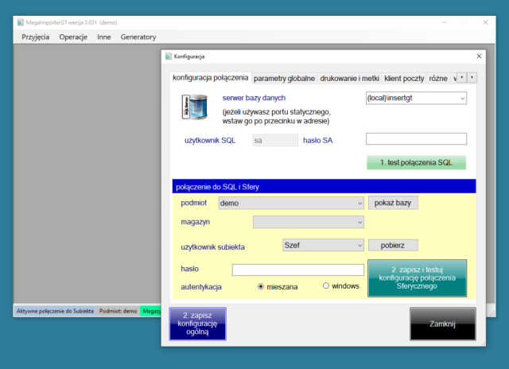This screenshot has height=369, width=509.
Task: Click the SQL Server database icon
Action: (x=194, y=107)
